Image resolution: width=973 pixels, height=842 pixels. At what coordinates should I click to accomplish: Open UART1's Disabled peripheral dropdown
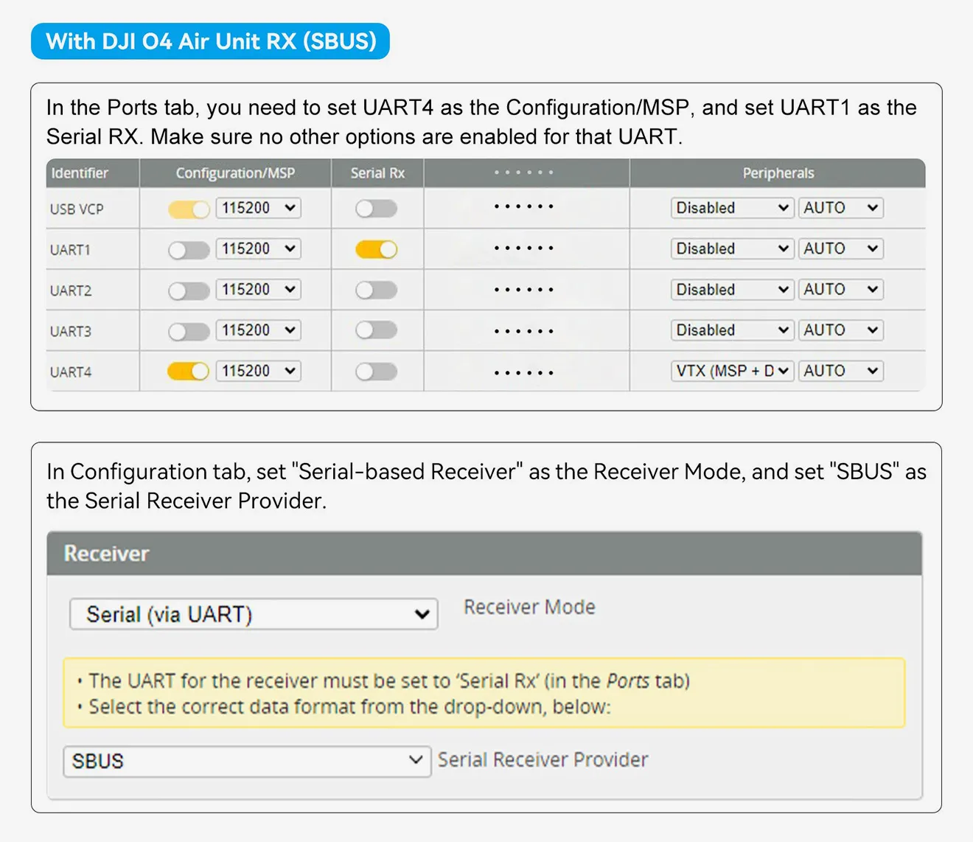pyautogui.click(x=731, y=248)
